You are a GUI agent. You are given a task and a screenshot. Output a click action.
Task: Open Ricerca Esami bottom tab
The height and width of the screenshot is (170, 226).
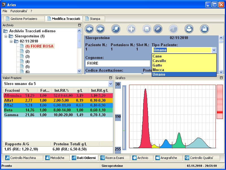tap(114, 158)
